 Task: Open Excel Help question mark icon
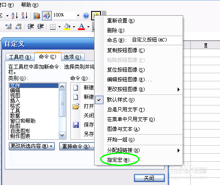86,16
